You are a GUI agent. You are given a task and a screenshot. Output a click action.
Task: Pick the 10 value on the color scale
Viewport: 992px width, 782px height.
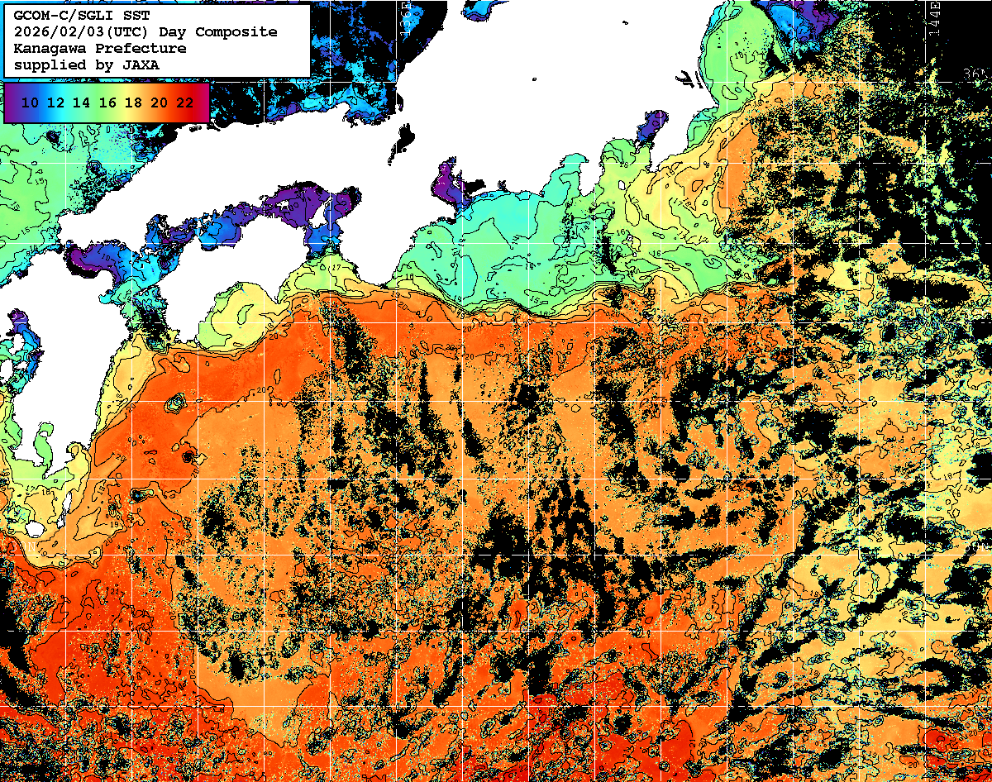coord(31,103)
